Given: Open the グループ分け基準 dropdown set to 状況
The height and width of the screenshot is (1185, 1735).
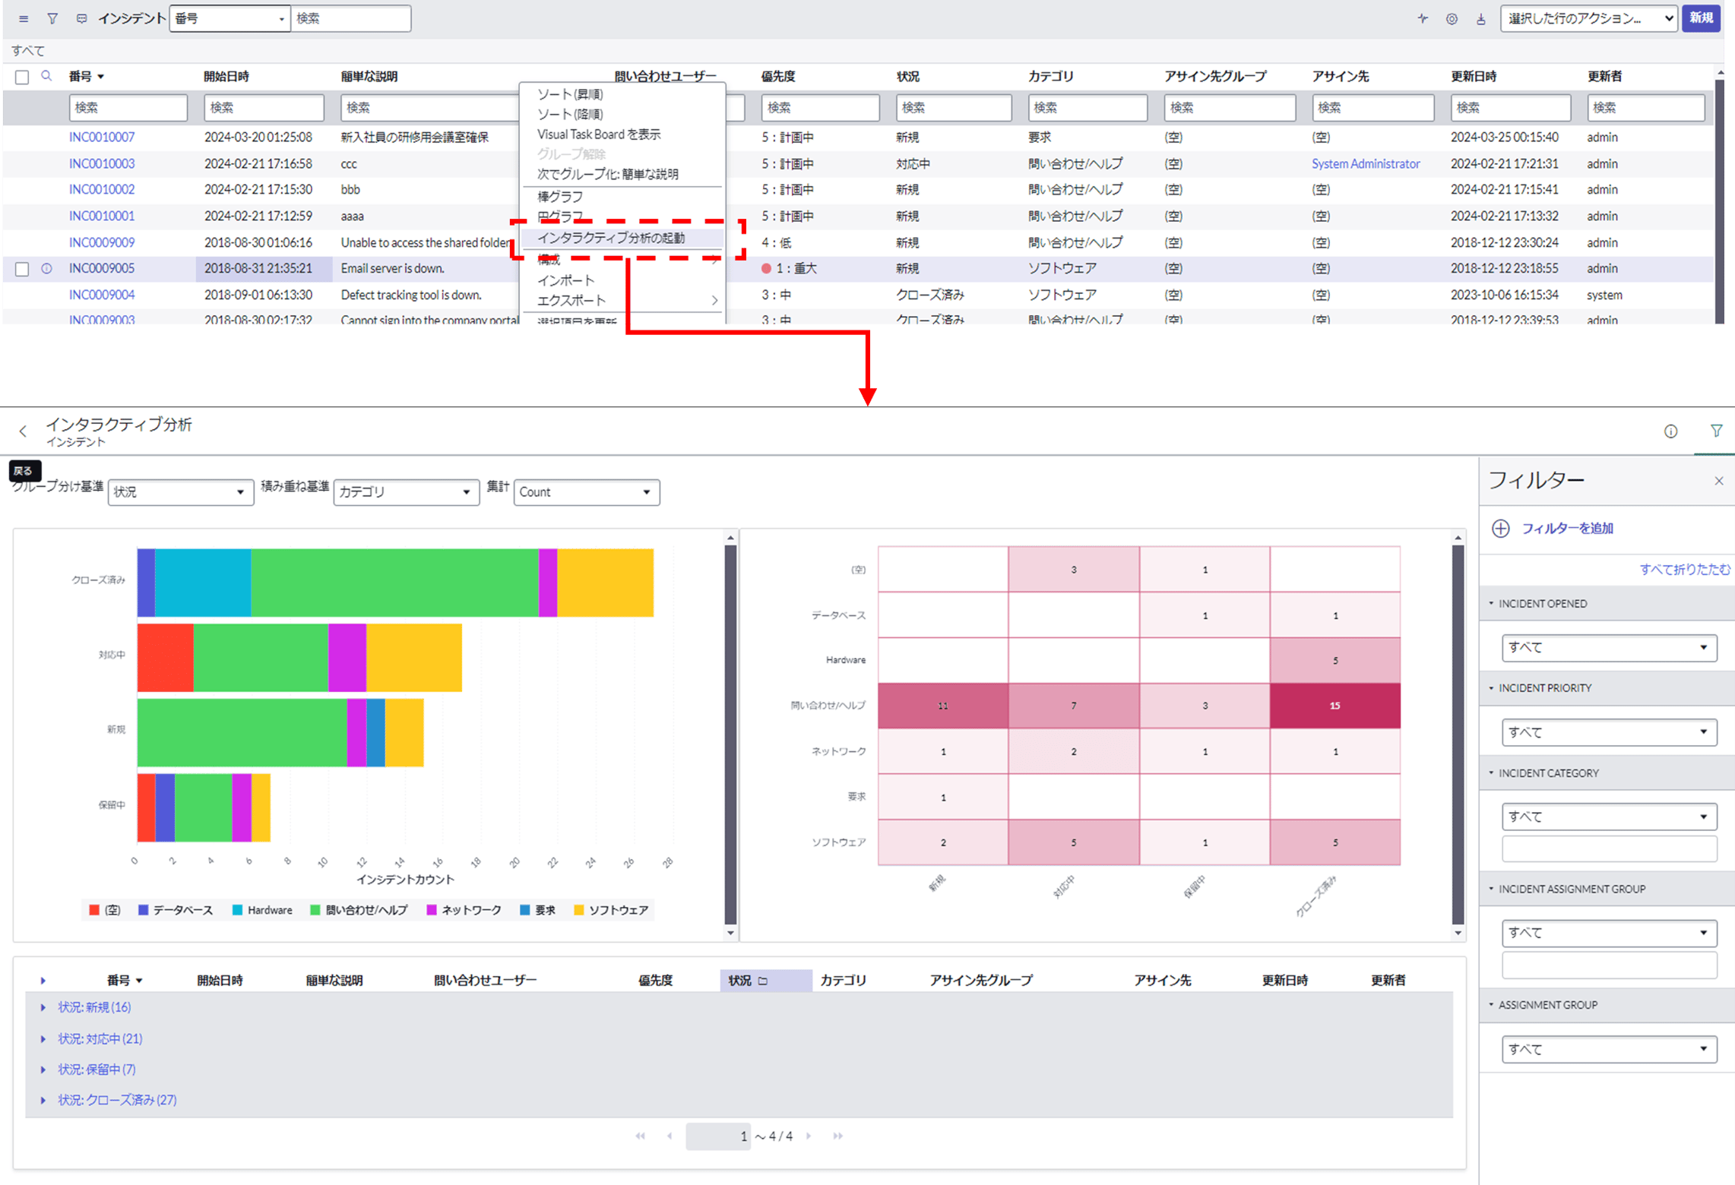Looking at the screenshot, I should click(181, 492).
